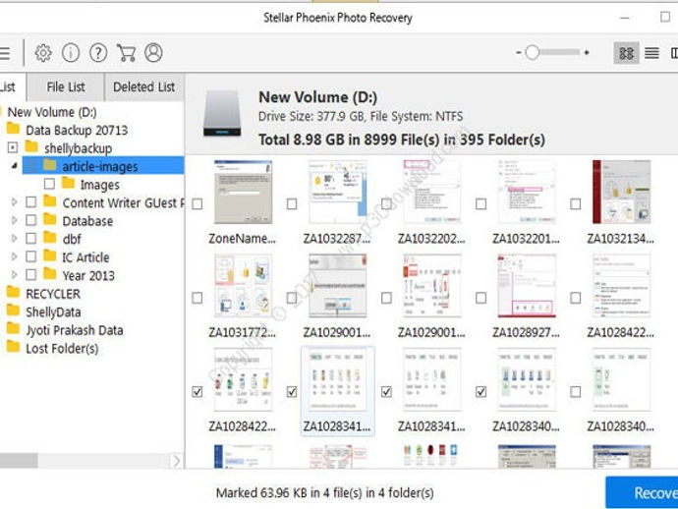Open the user account icon
678x509 pixels.
[x=153, y=53]
